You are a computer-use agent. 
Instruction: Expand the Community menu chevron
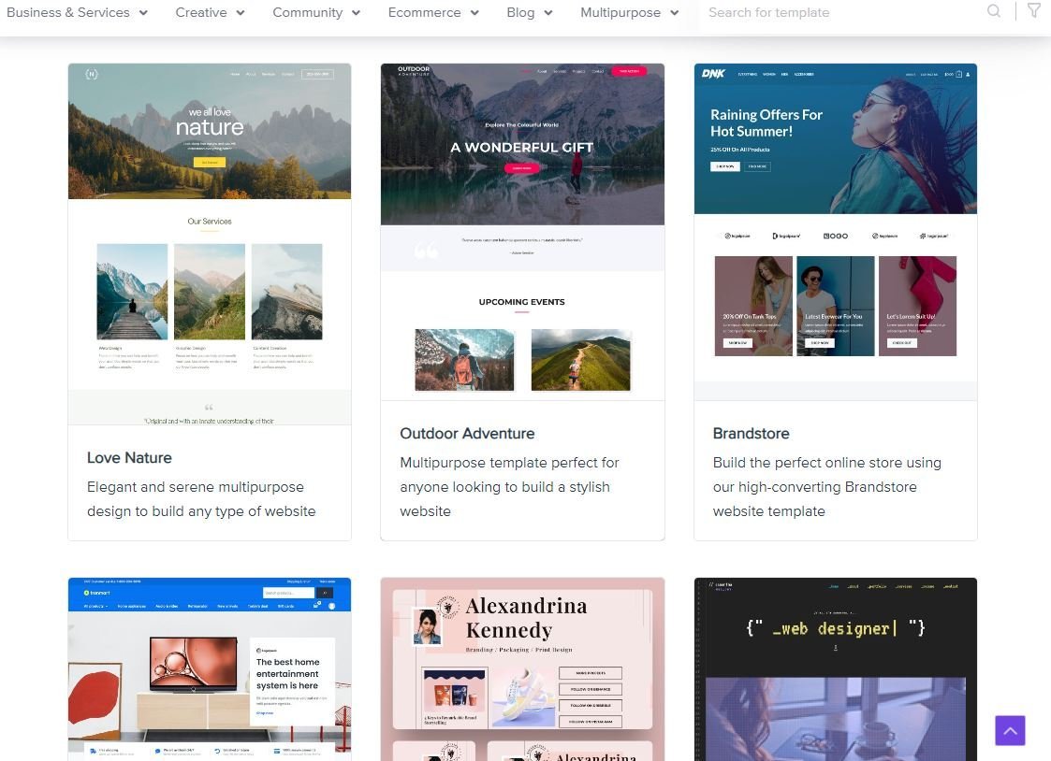click(356, 13)
